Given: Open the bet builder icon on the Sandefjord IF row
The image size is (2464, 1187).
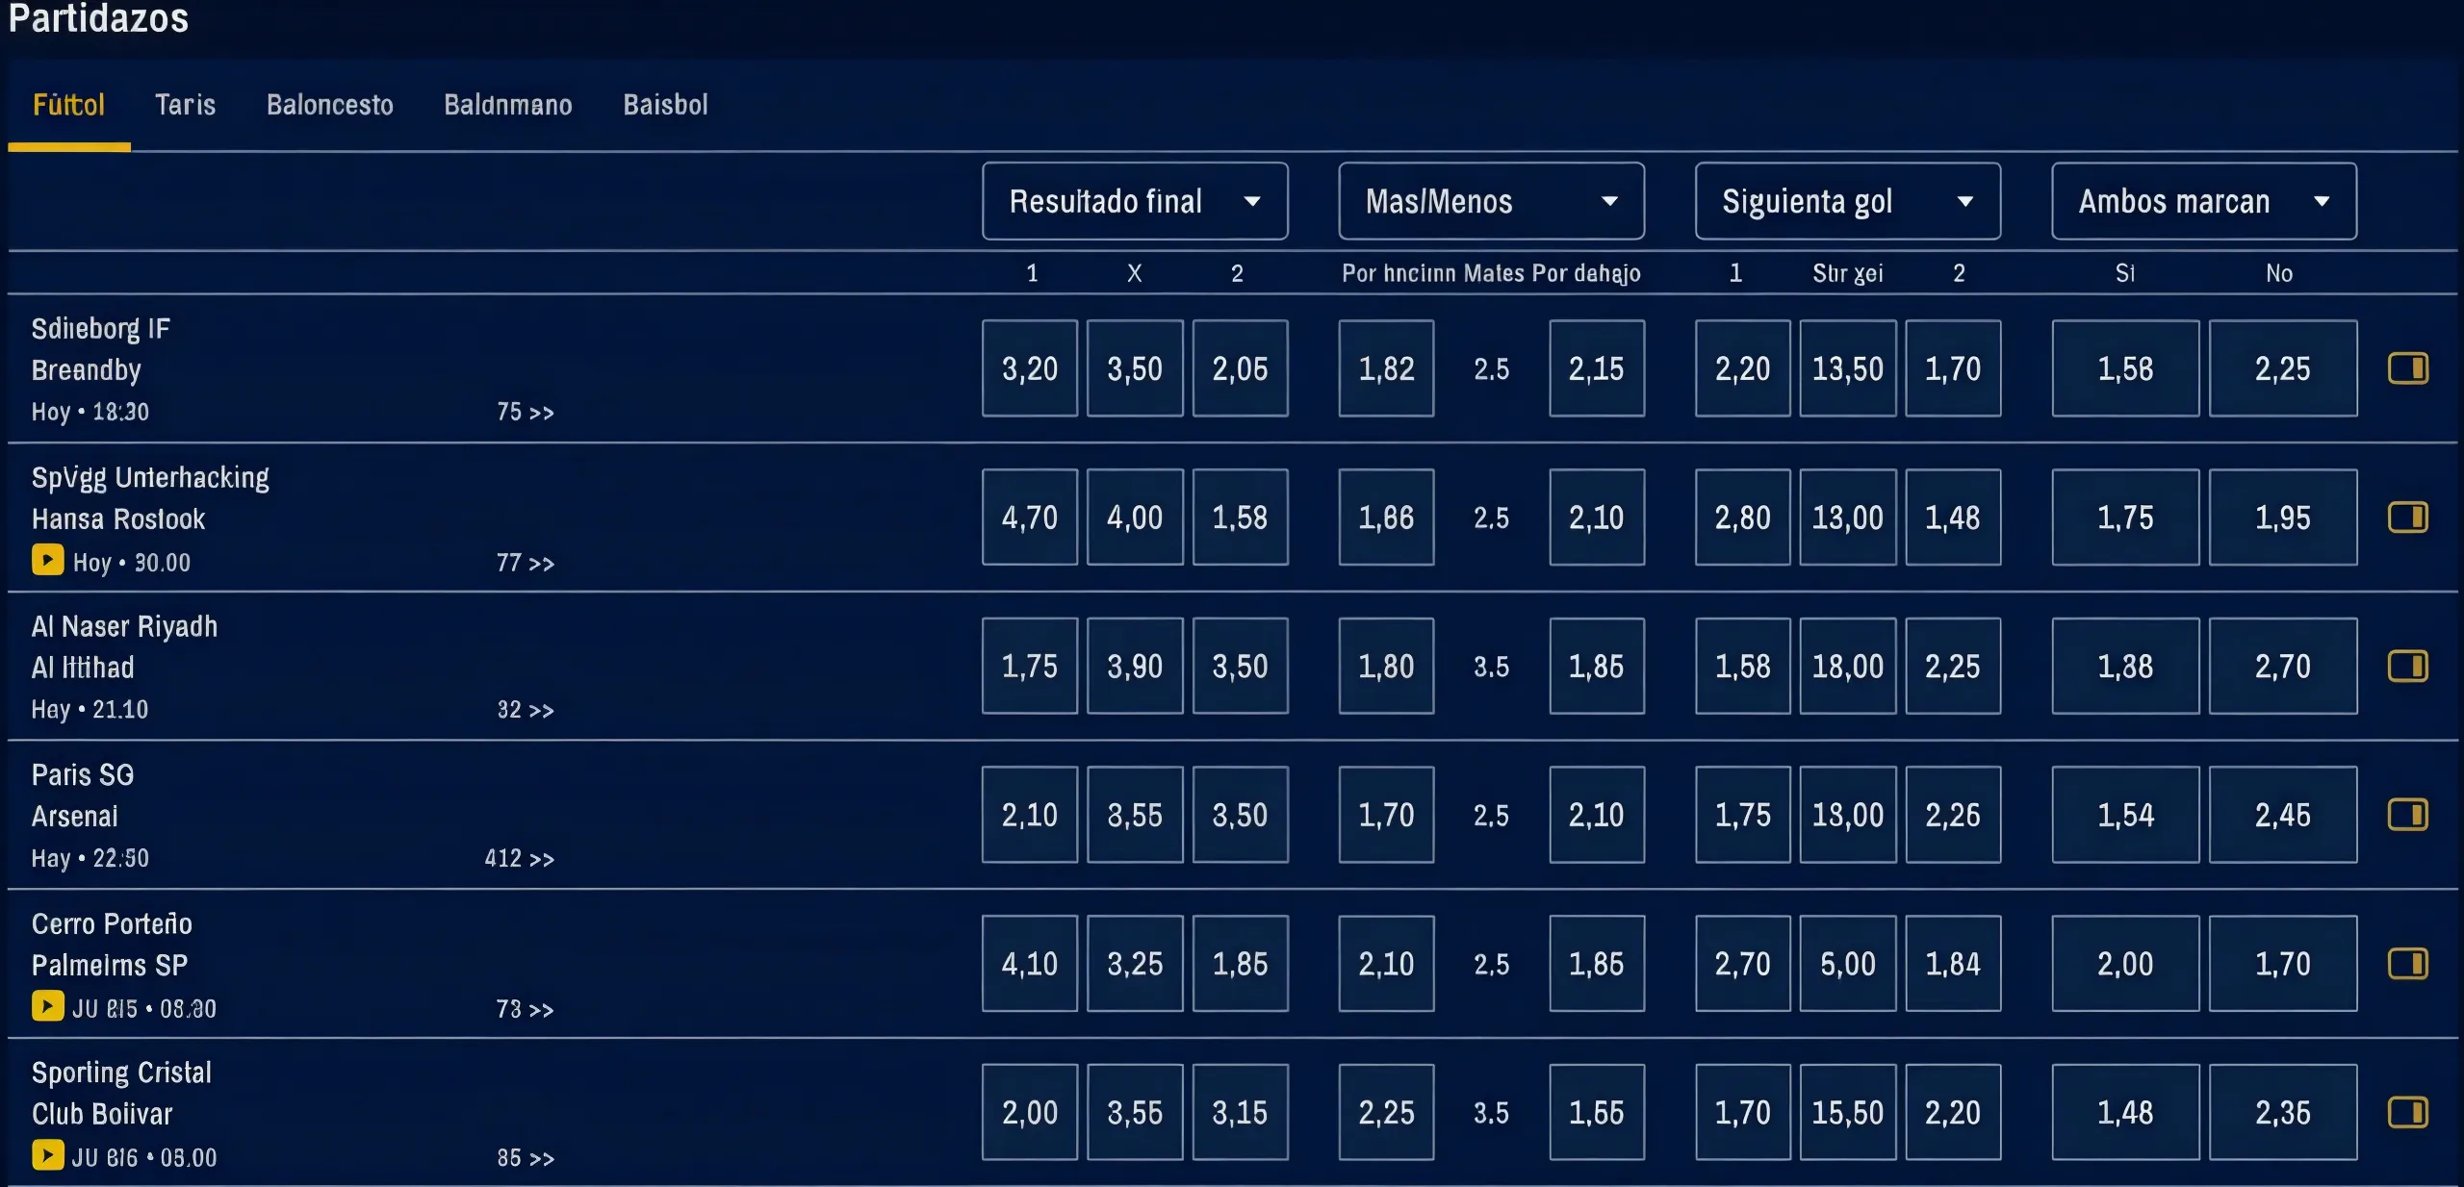Looking at the screenshot, I should pyautogui.click(x=2409, y=368).
